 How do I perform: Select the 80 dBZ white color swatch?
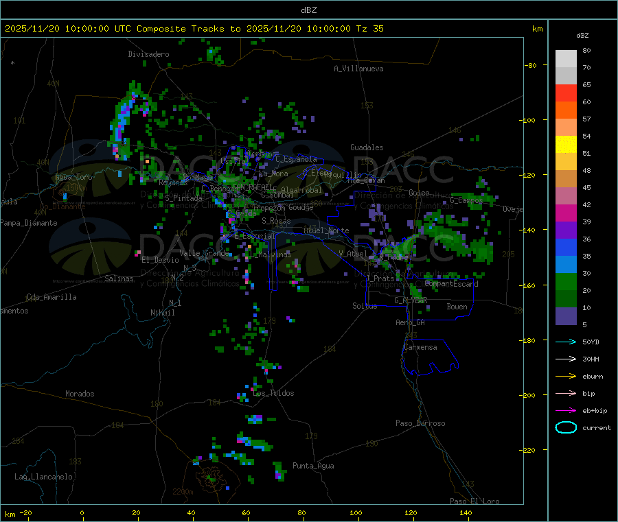click(566, 59)
